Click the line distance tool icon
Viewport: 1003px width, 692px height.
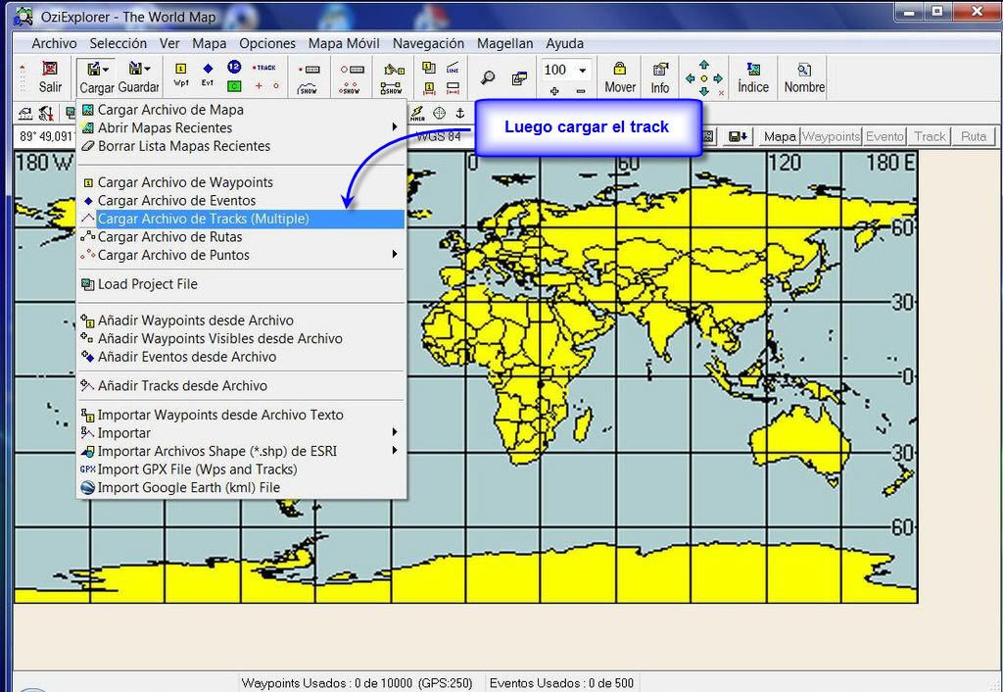[x=453, y=68]
